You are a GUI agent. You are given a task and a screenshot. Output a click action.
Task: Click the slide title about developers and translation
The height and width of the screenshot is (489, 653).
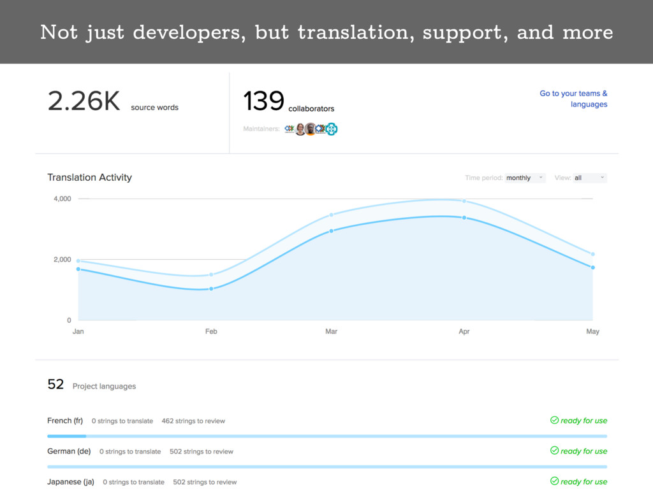[326, 32]
